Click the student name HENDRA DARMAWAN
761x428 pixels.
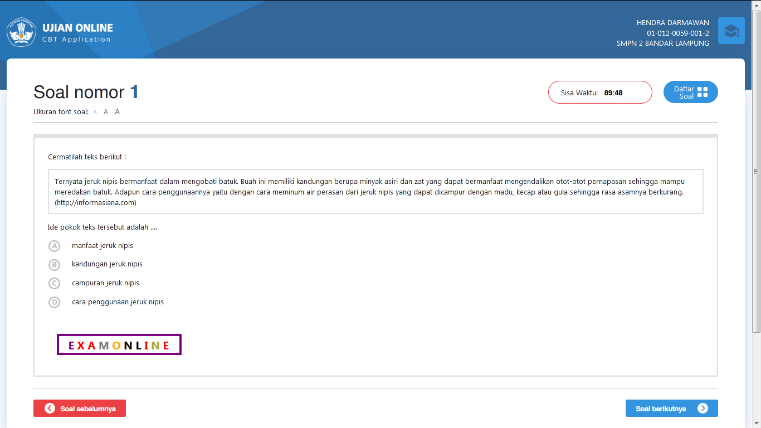pos(672,23)
